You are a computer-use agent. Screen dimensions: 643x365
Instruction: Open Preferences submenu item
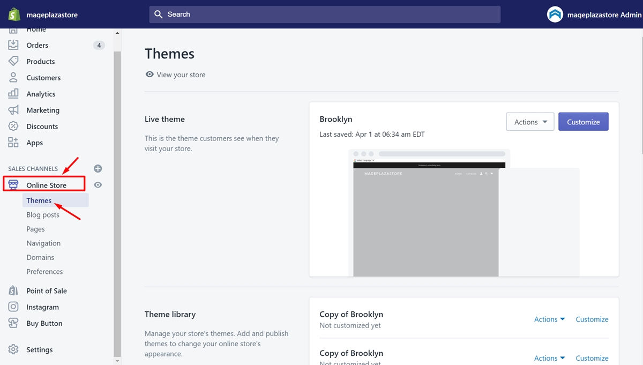coord(44,272)
